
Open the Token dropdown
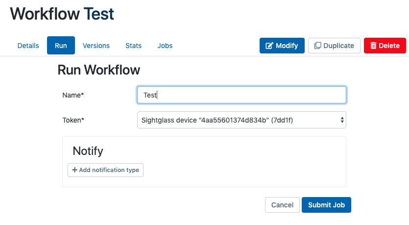tap(241, 120)
